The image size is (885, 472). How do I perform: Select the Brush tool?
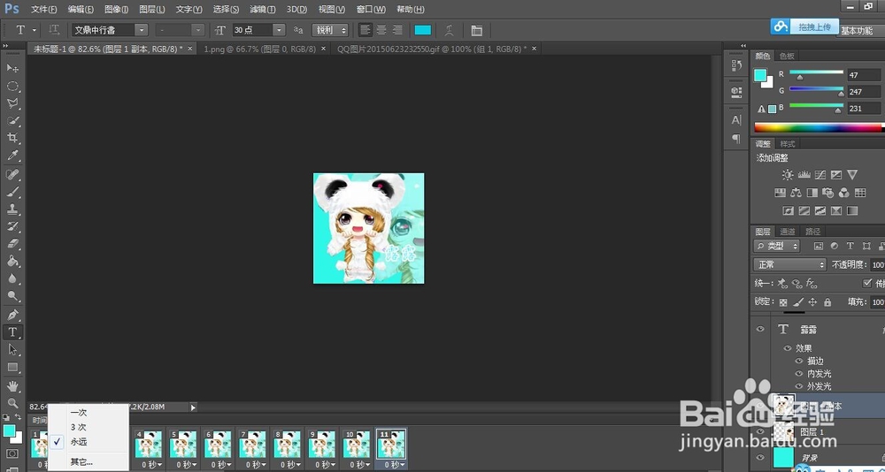(x=12, y=192)
